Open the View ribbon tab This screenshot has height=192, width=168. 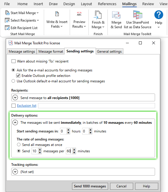click(163, 4)
